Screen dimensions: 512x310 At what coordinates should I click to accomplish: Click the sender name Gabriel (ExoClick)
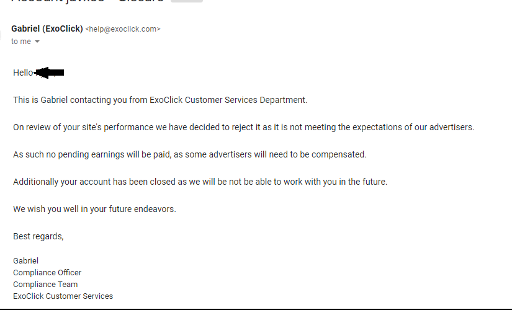47,29
